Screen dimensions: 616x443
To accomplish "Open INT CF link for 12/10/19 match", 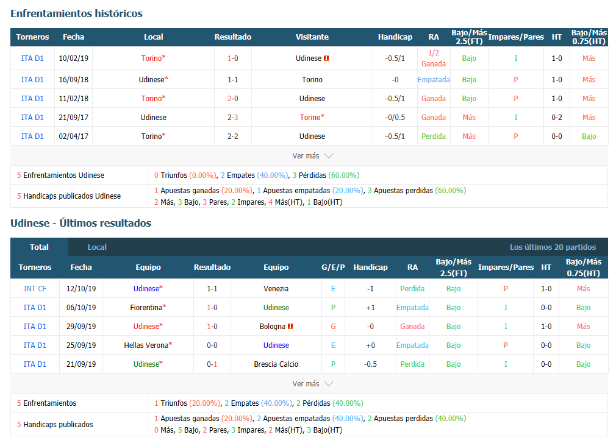I will tap(35, 289).
